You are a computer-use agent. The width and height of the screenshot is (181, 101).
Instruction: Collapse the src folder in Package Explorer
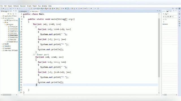click(x=3, y=22)
